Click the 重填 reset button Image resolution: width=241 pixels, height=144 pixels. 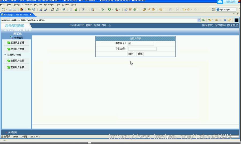point(140,54)
